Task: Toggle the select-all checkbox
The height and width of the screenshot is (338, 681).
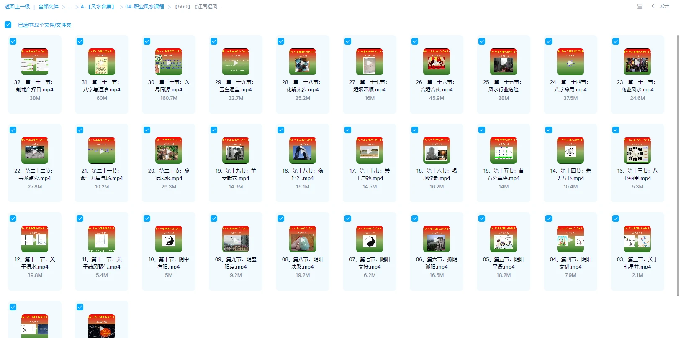Action: pos(8,25)
